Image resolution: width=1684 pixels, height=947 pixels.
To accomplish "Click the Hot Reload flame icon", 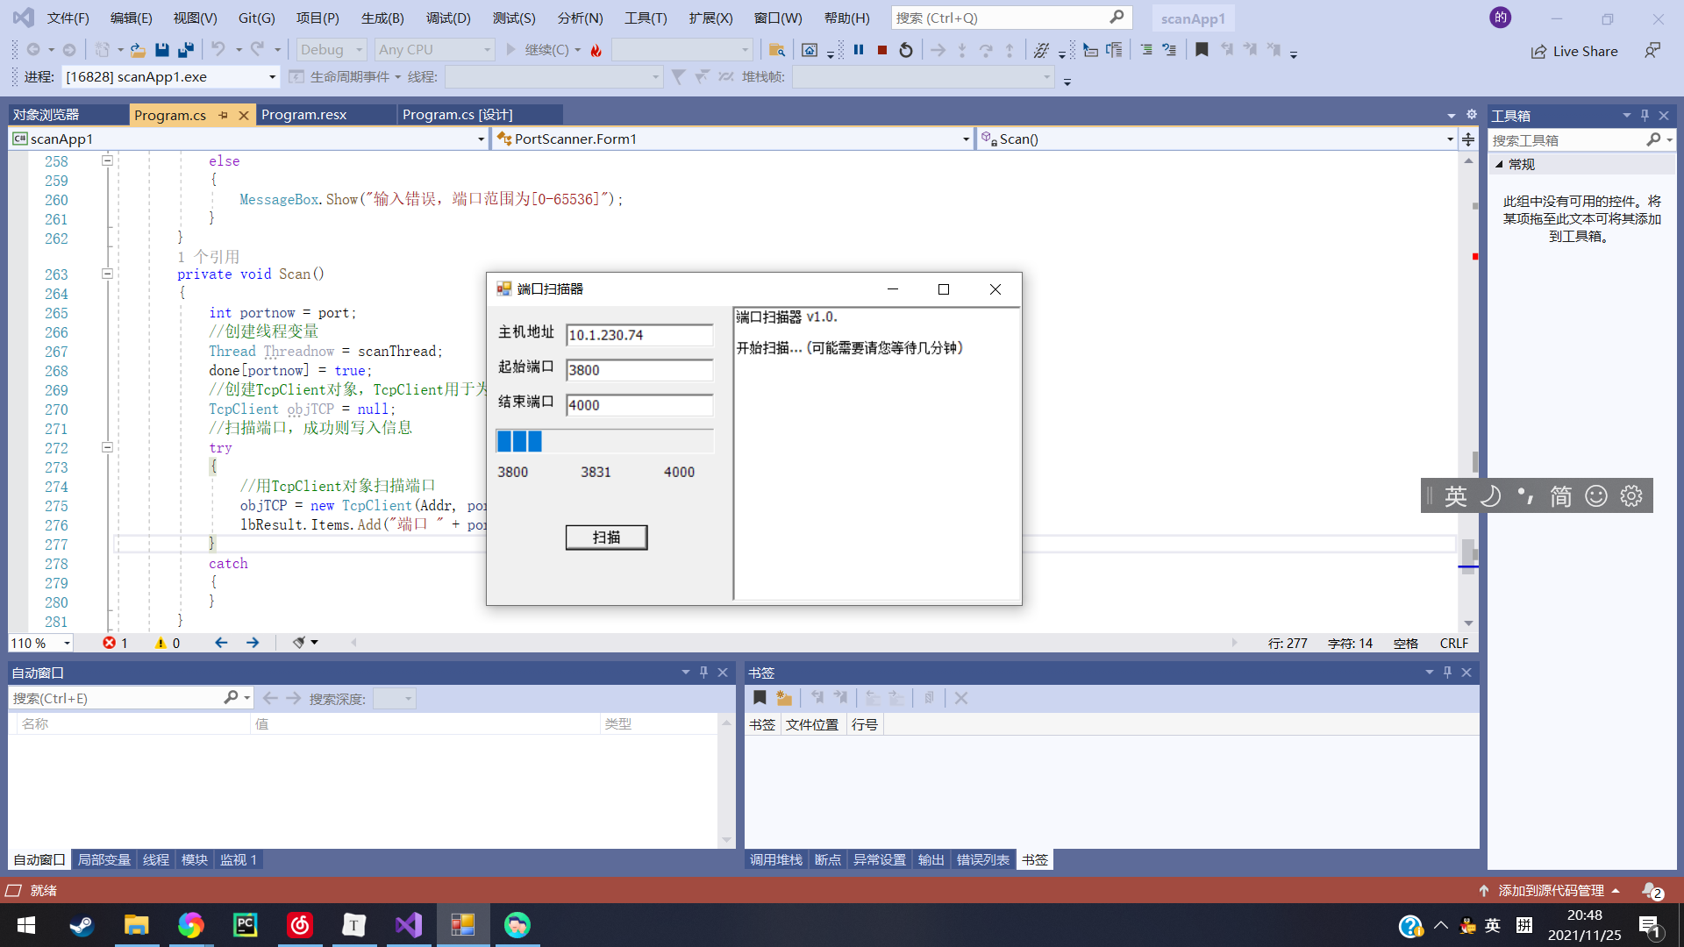I will (596, 50).
